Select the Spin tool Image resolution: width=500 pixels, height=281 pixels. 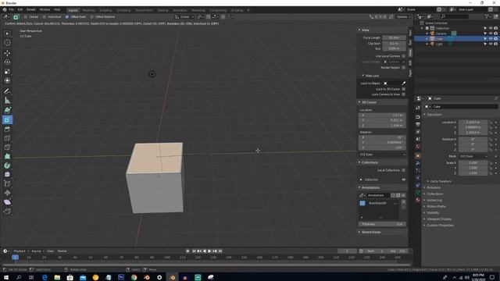click(x=7, y=165)
